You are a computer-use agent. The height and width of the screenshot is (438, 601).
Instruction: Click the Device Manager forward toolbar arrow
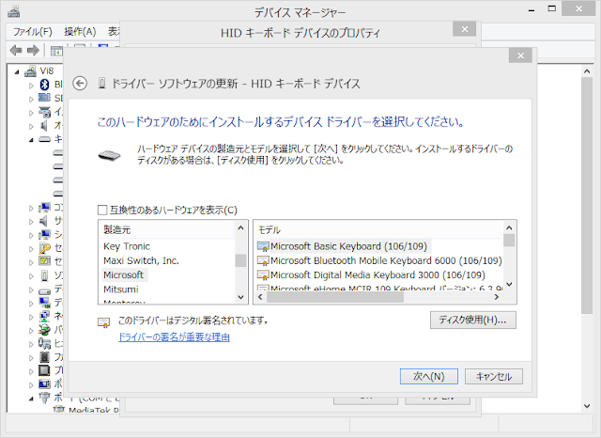(x=34, y=50)
